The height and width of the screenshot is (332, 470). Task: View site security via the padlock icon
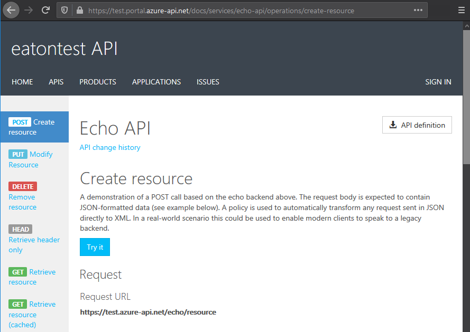[80, 11]
